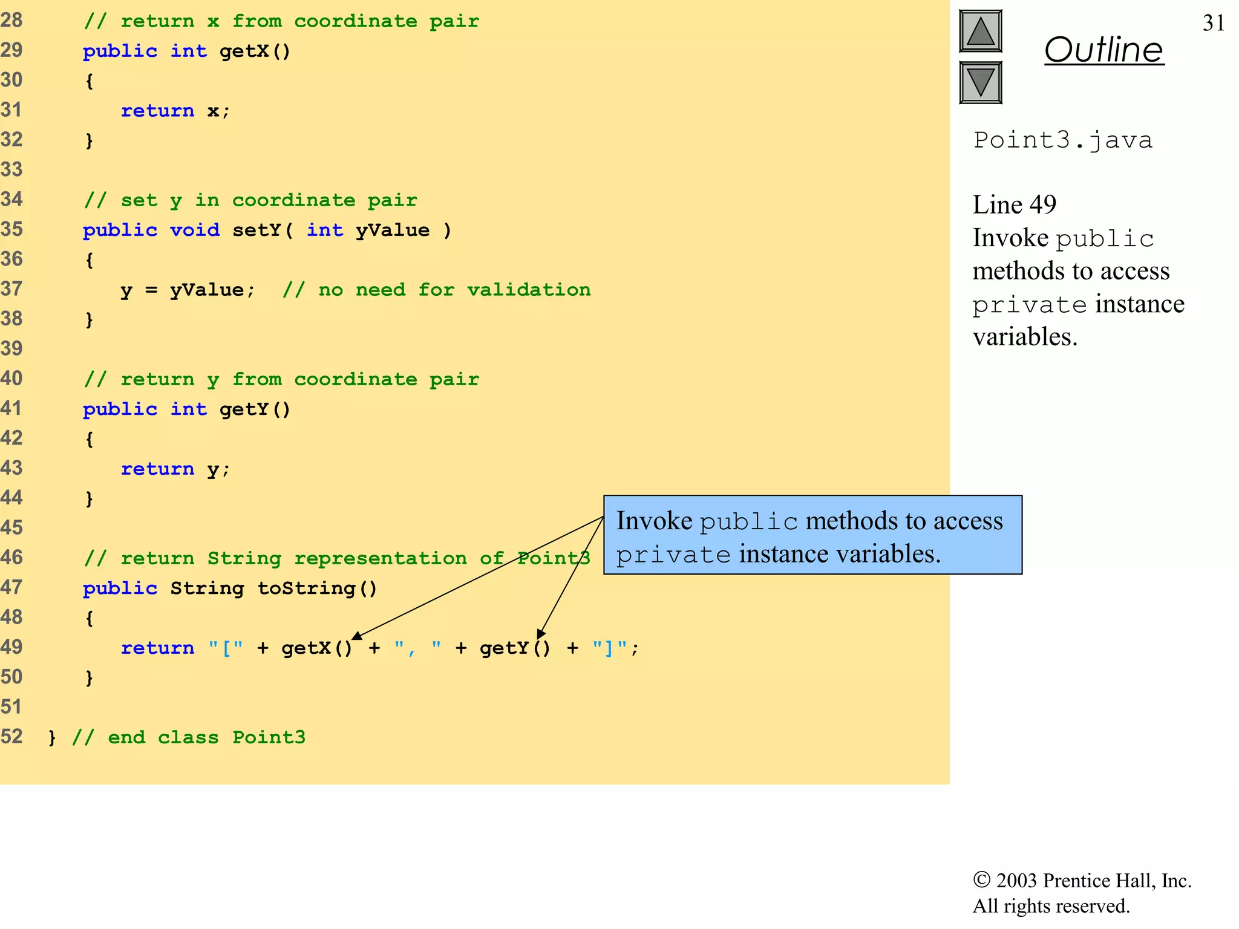1239x929 pixels.
Task: Click the down arrow navigation button
Action: click(980, 82)
